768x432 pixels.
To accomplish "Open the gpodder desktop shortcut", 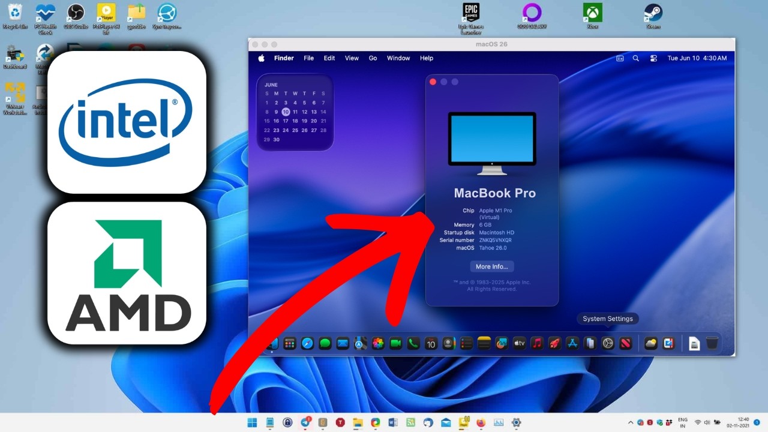I will click(137, 16).
